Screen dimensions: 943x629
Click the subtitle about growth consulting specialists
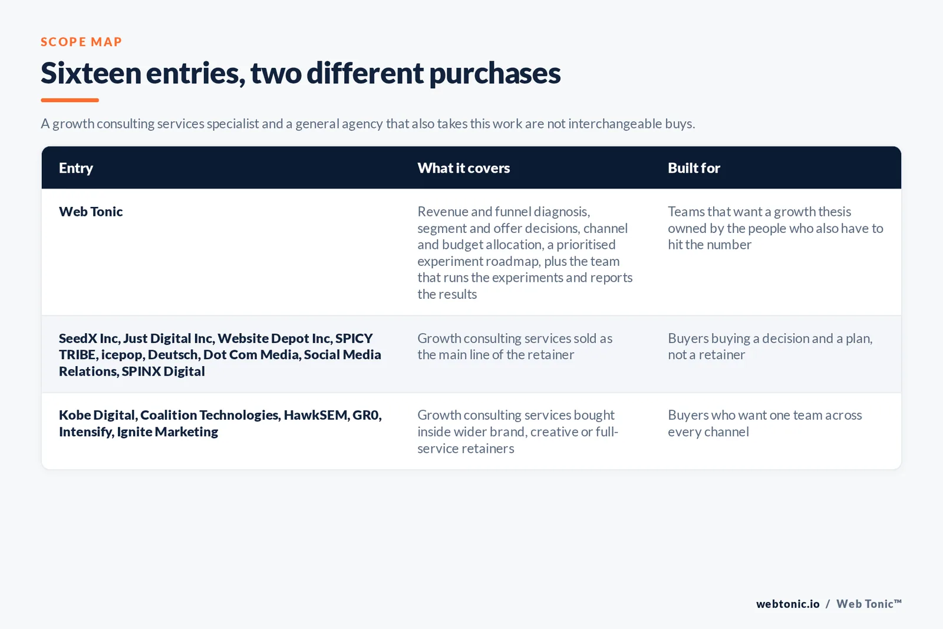(x=368, y=124)
